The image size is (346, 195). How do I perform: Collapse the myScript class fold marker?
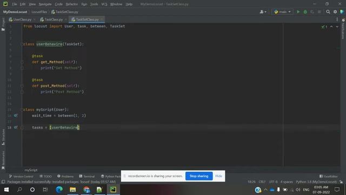(22, 109)
